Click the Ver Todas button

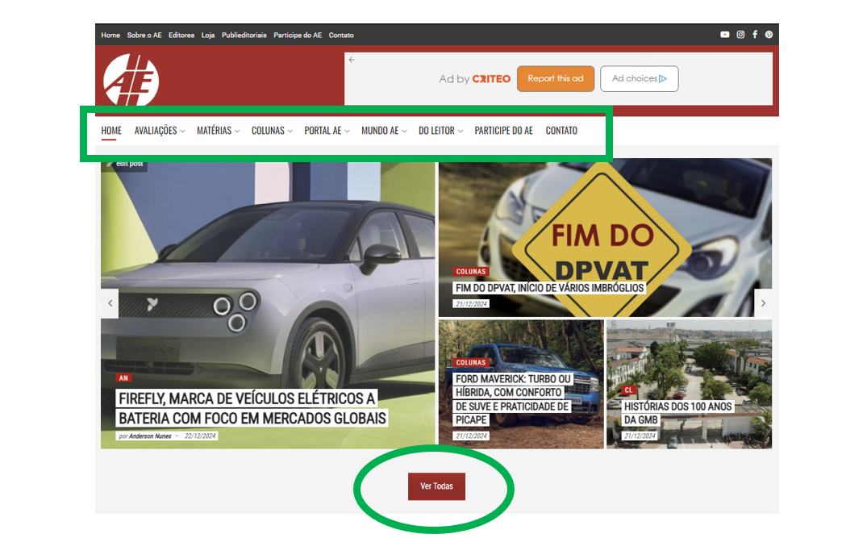pos(436,486)
